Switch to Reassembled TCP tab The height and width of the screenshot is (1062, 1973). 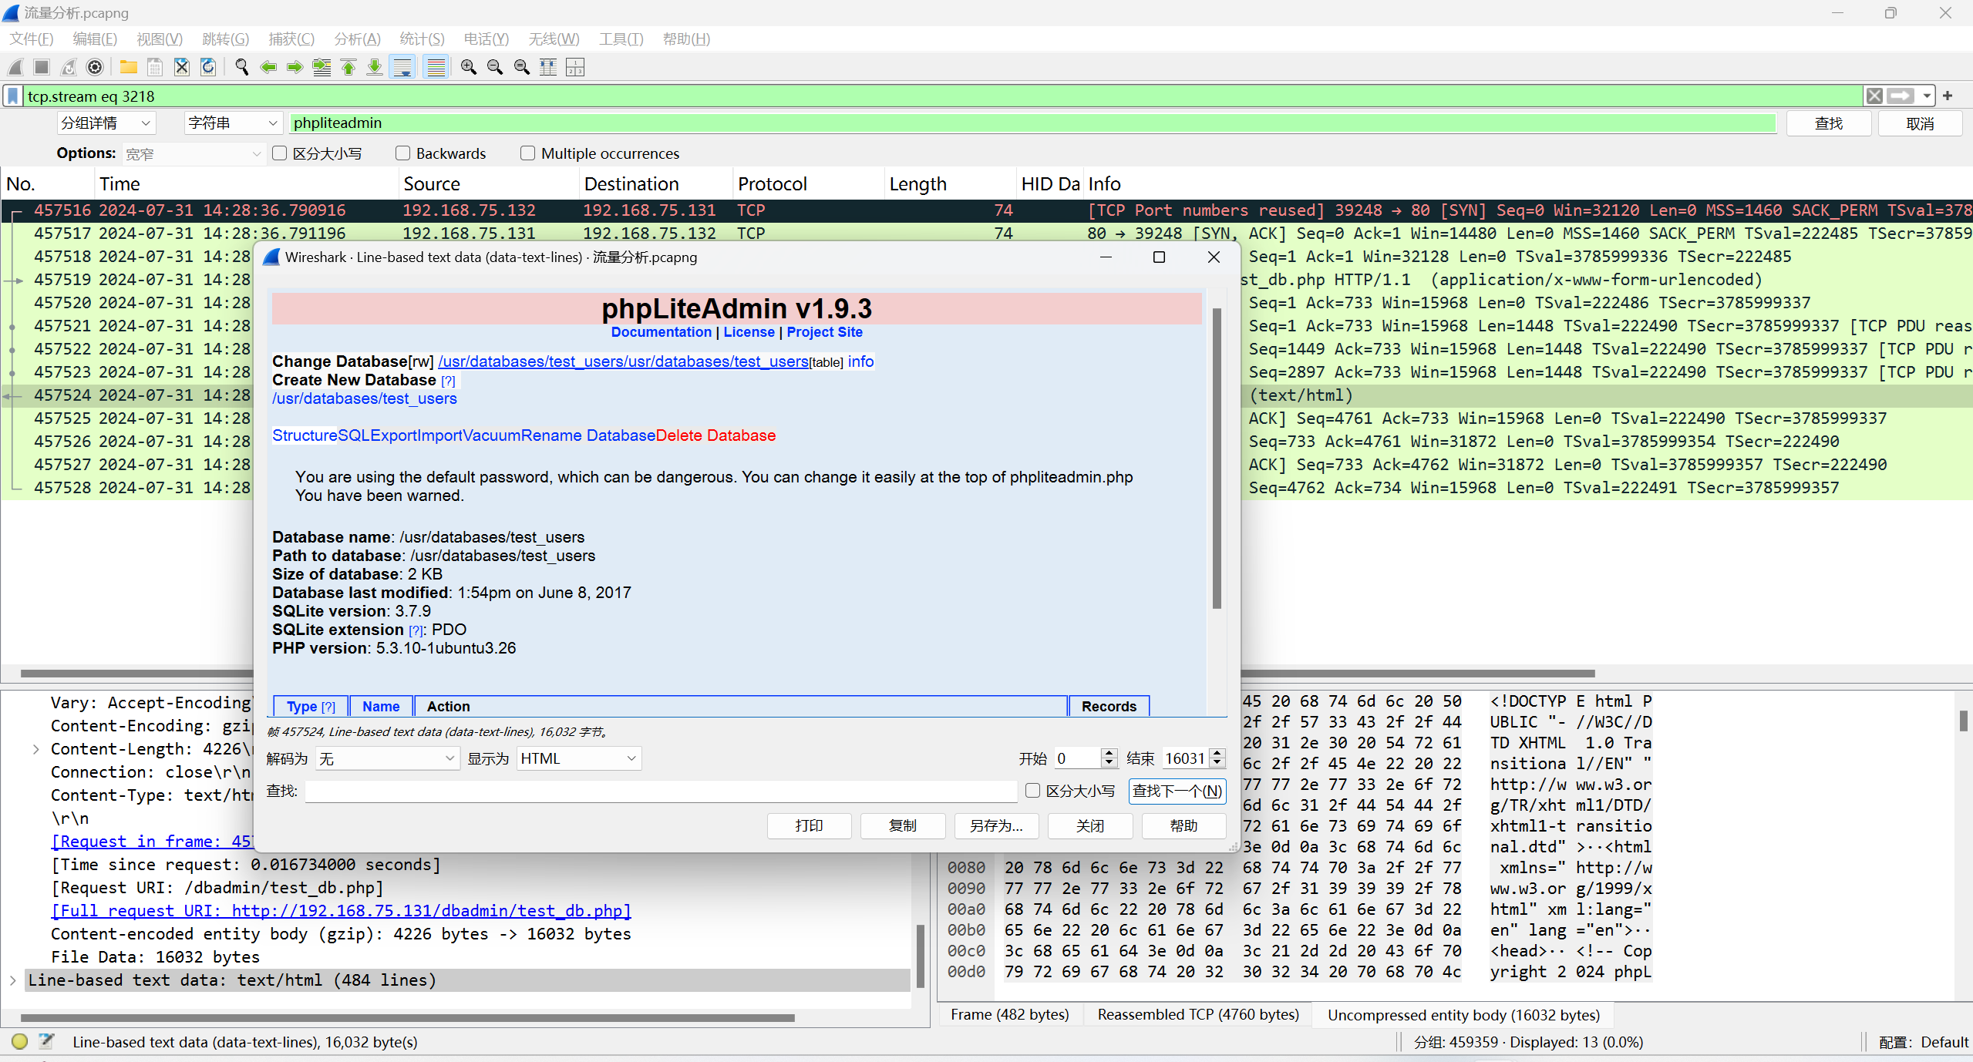pyautogui.click(x=1198, y=1015)
